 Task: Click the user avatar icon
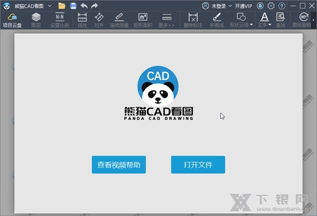pyautogui.click(x=206, y=6)
